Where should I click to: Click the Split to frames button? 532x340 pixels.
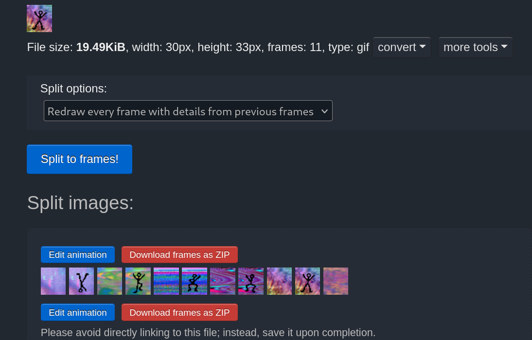(x=79, y=159)
